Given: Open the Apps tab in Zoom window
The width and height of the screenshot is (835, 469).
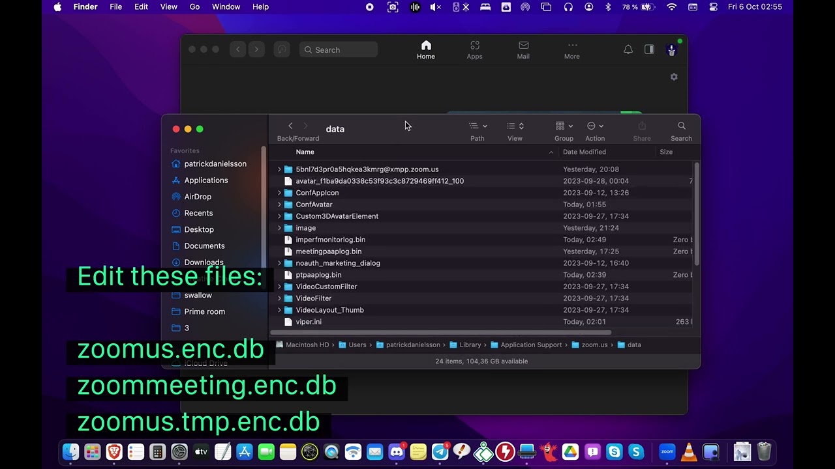Looking at the screenshot, I should point(474,50).
